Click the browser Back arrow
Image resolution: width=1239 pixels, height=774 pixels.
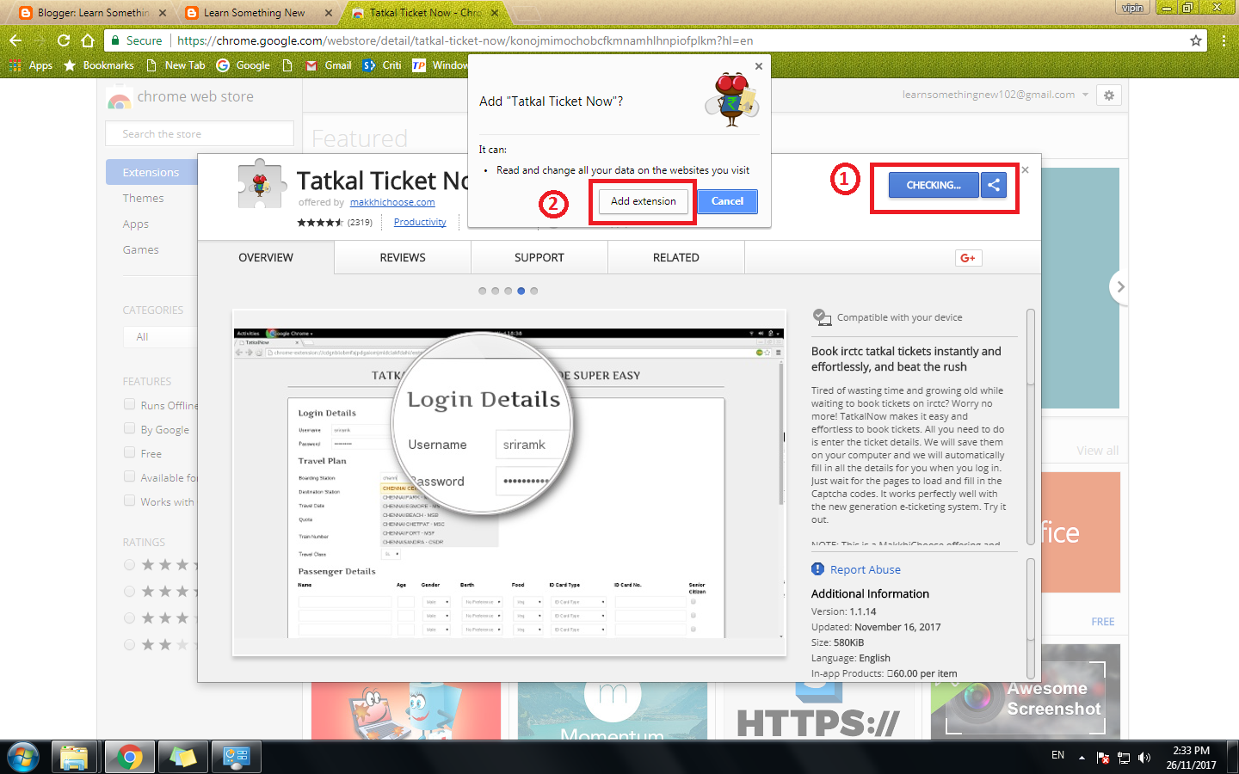pos(15,40)
